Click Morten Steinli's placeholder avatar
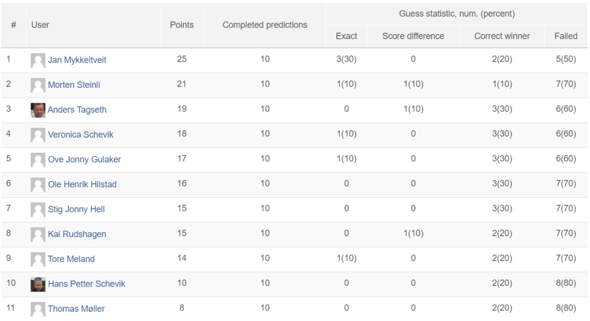 point(37,85)
